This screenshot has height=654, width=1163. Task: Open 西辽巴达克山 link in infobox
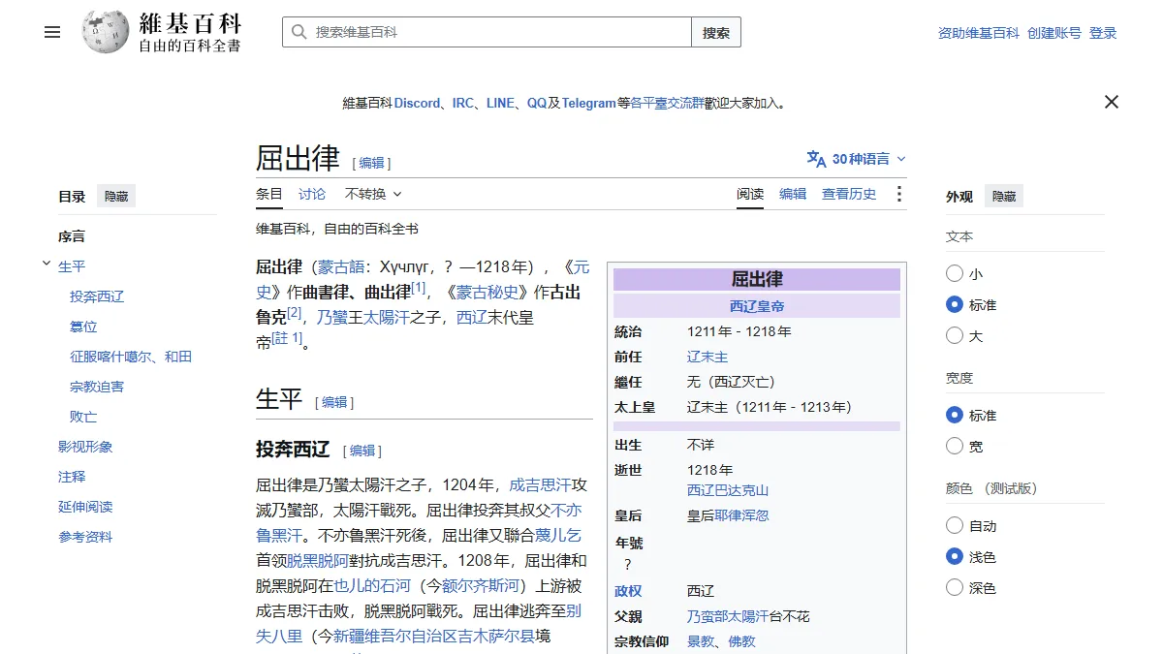pos(728,490)
